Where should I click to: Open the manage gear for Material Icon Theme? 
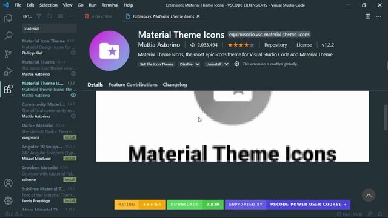73,53
